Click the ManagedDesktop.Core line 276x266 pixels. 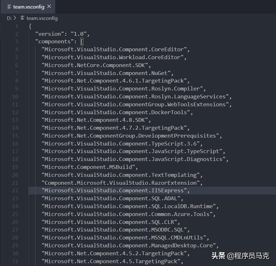pyautogui.click(x=130, y=246)
